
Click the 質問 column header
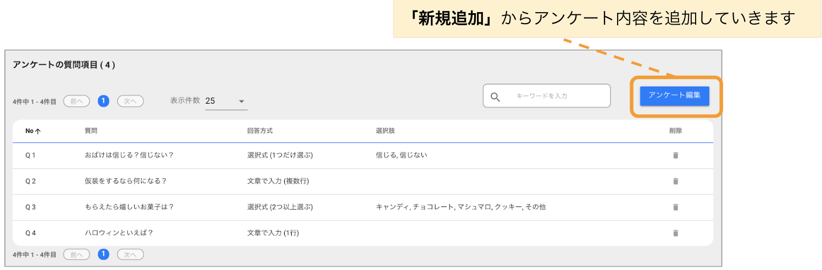point(91,131)
